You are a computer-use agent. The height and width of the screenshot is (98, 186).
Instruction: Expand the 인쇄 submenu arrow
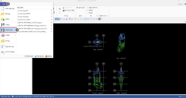pyautogui.click(x=15, y=35)
